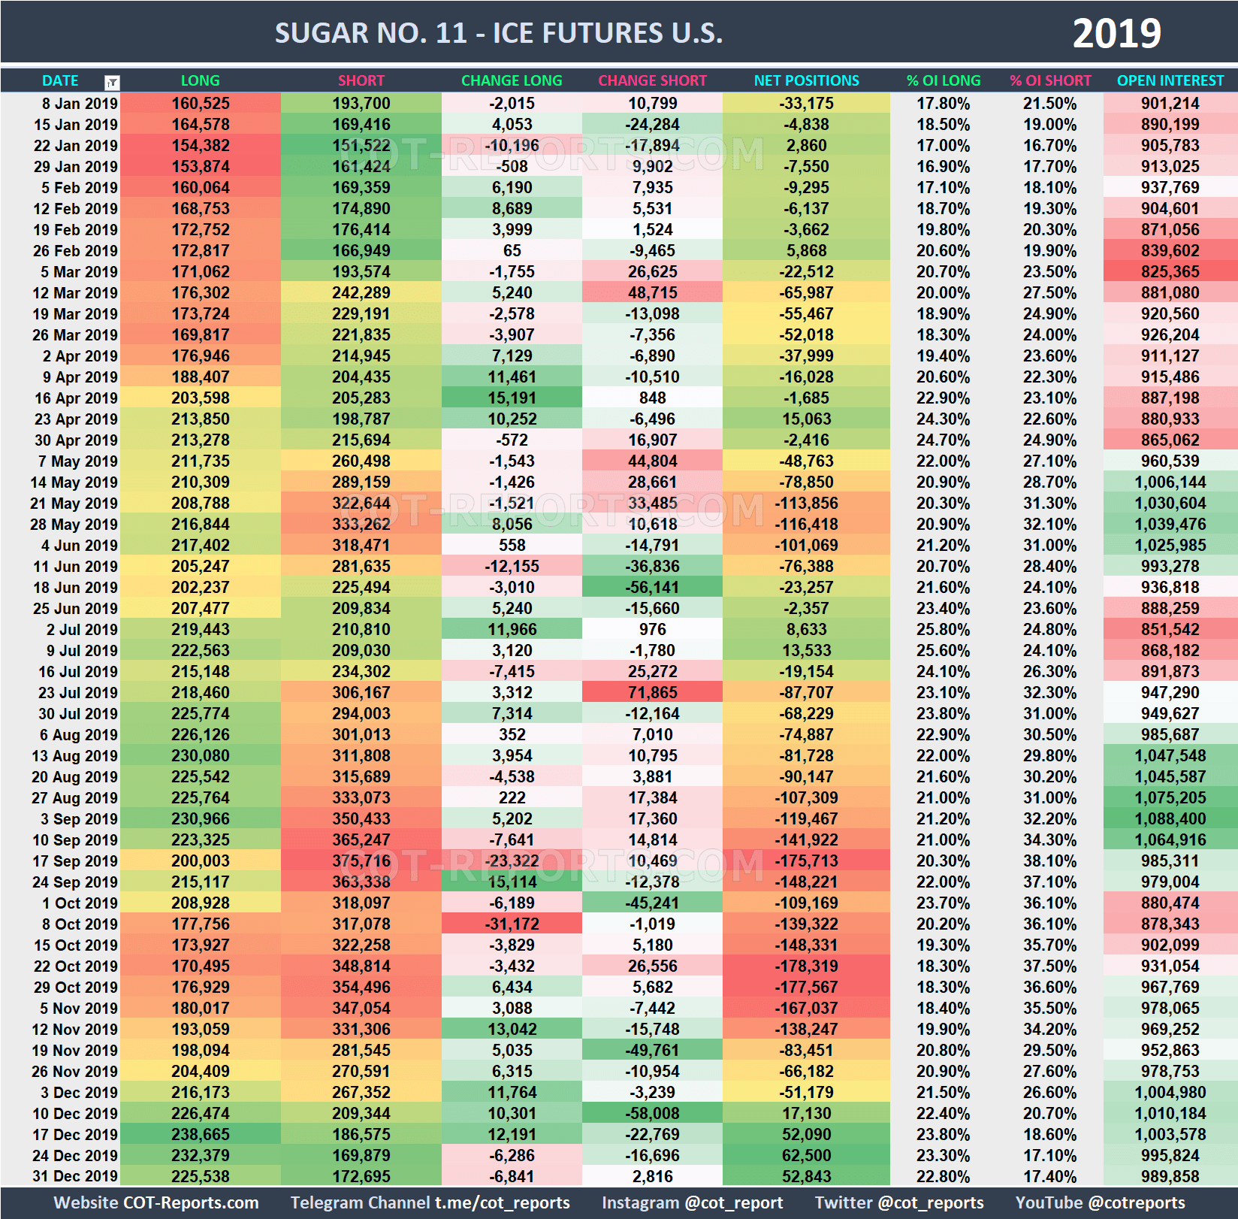Open the DATE column filter icon

[111, 80]
